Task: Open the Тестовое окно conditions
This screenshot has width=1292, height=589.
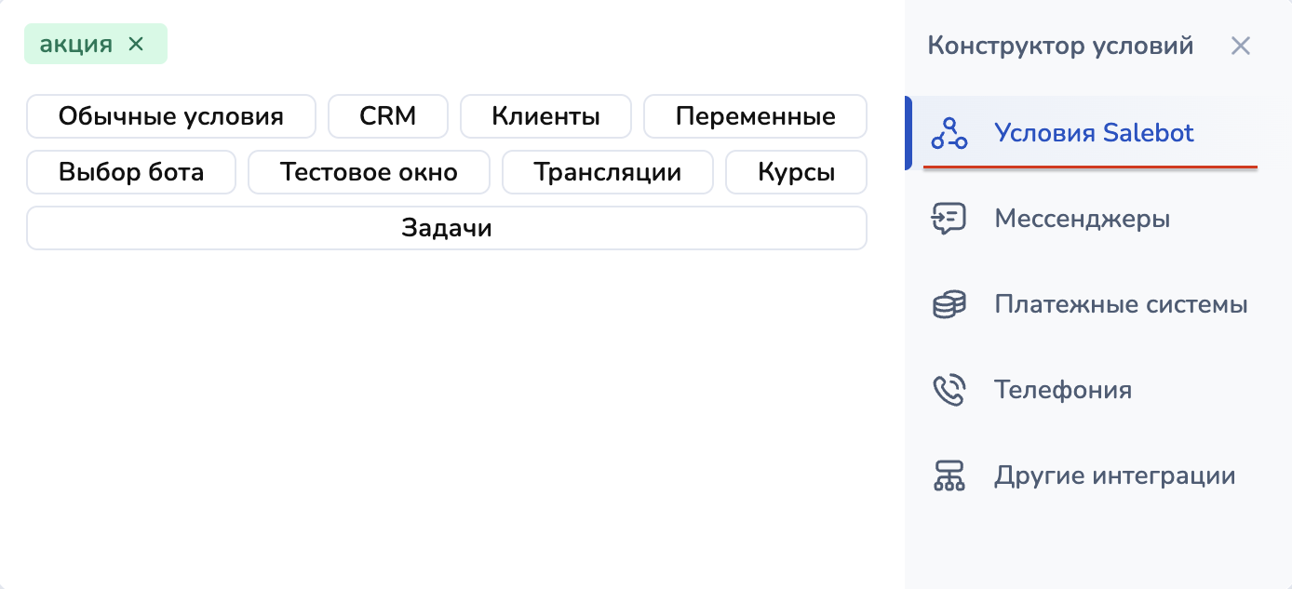Action: (369, 172)
